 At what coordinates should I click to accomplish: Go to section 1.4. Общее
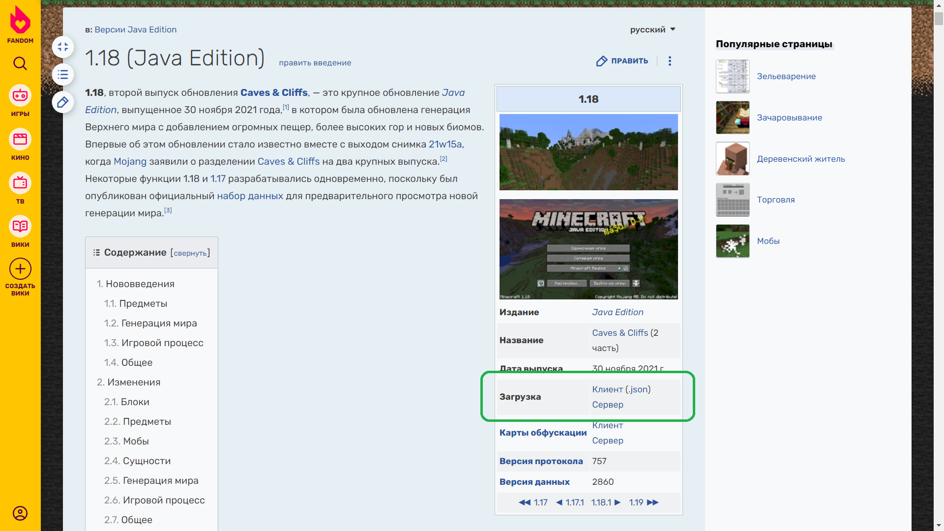pyautogui.click(x=128, y=362)
